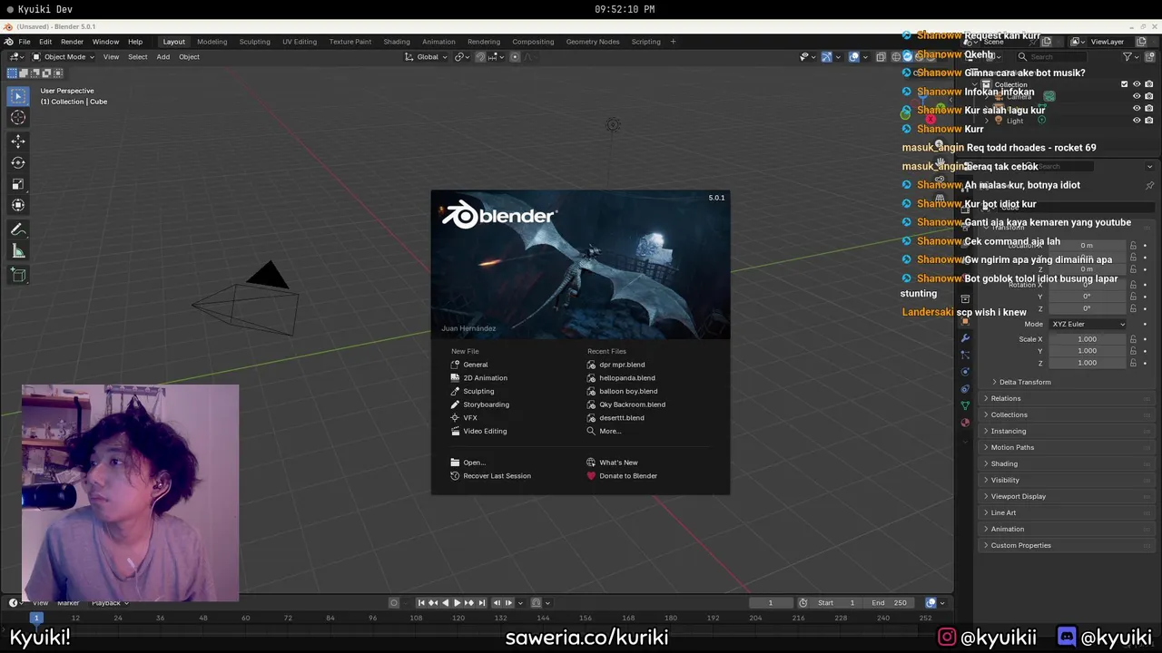The width and height of the screenshot is (1162, 653).
Task: Select the Measure tool
Action: click(x=18, y=251)
